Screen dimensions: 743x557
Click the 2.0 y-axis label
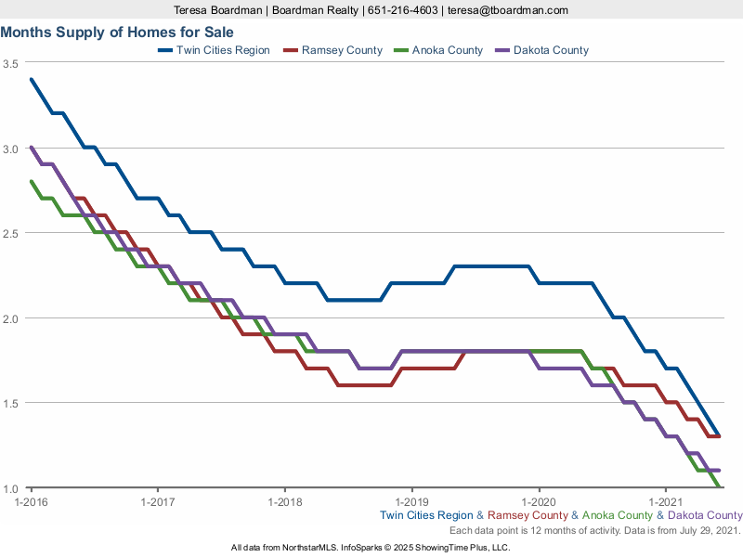(11, 318)
